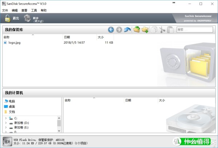Select the logo.jpg file name
The width and height of the screenshot is (218, 148).
point(15,43)
